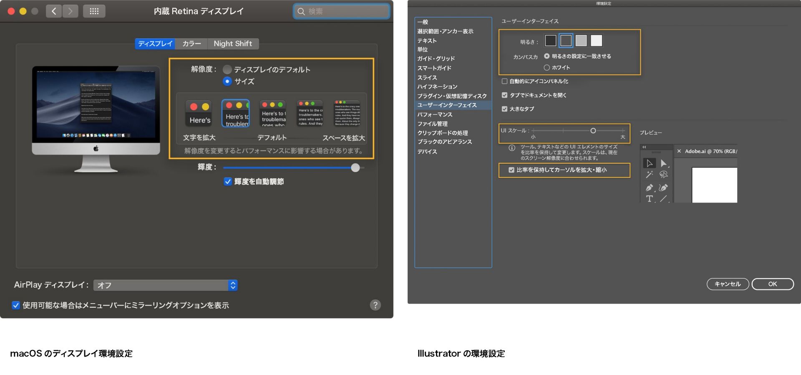Select the ホワイト canvas color option

click(x=547, y=67)
